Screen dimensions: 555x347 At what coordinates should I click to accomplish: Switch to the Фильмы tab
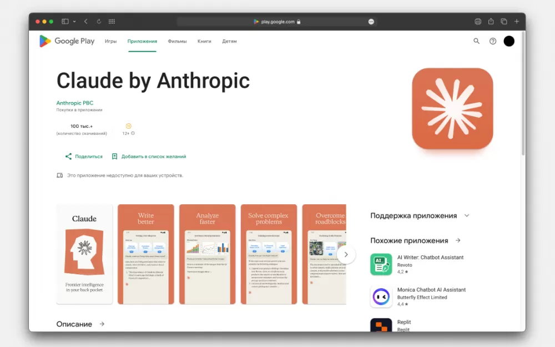click(x=178, y=41)
